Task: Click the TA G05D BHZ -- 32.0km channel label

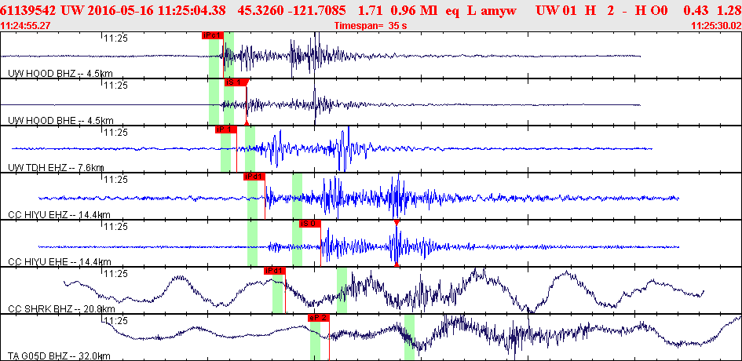Action: pos(60,356)
